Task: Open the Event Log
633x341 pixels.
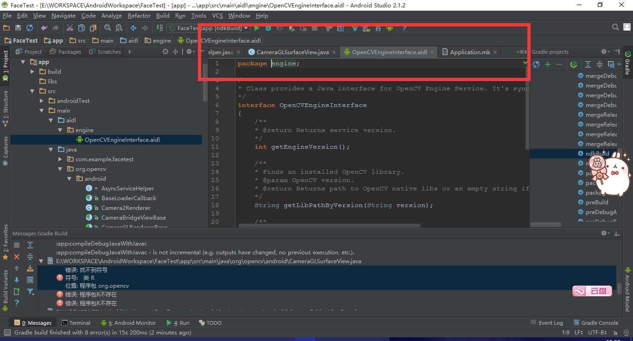Action: 546,323
